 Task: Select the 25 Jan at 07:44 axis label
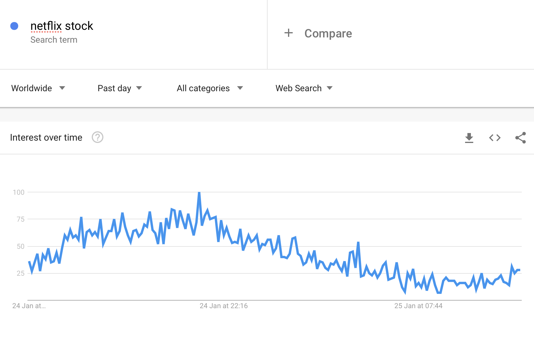click(418, 306)
